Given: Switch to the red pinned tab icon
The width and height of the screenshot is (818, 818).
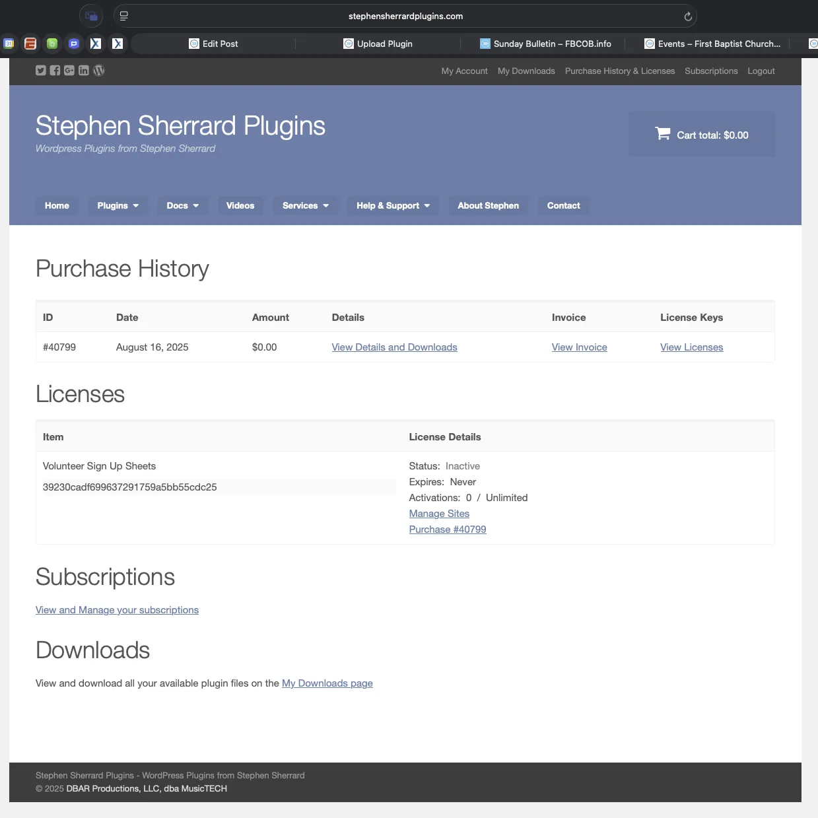Looking at the screenshot, I should 30,44.
